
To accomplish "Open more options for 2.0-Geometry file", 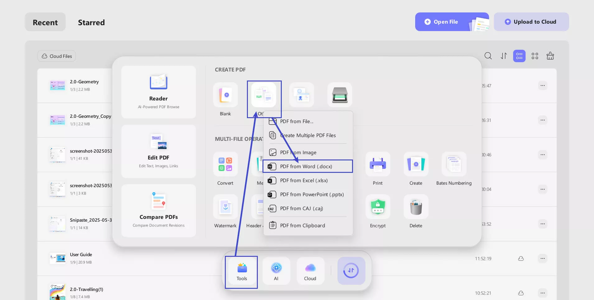I will [x=543, y=85].
